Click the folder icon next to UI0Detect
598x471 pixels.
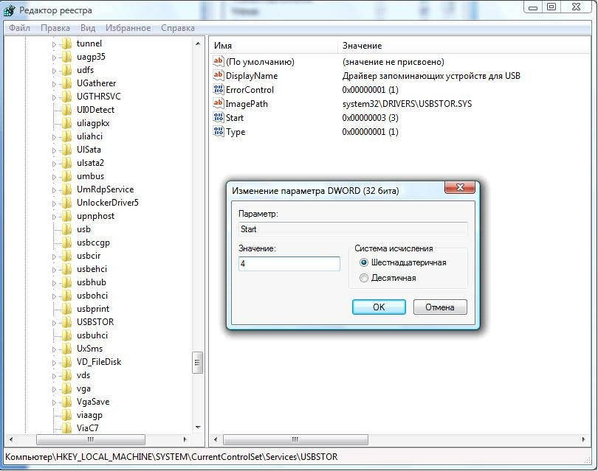point(66,110)
